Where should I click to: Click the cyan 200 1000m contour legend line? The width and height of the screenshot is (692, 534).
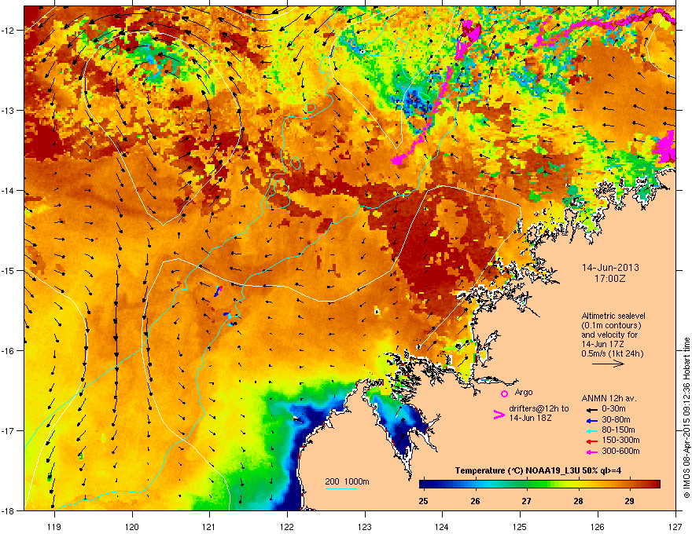tap(341, 489)
